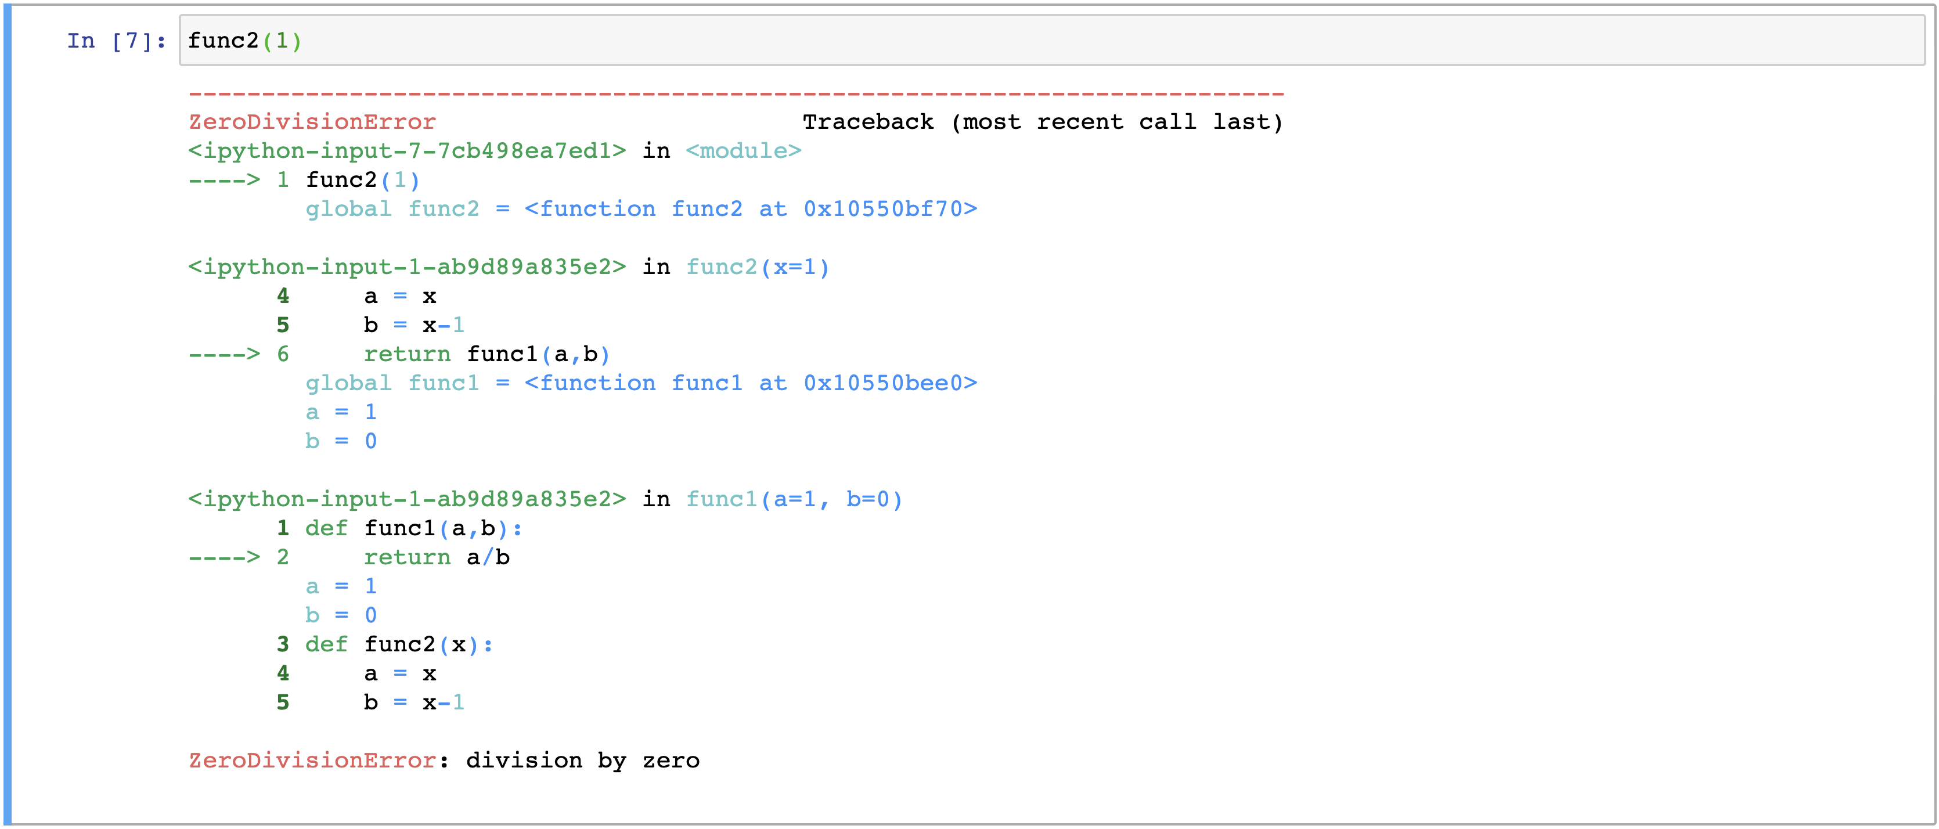
Task: Click the line '1 def func1(a,b):'
Action: tap(399, 528)
